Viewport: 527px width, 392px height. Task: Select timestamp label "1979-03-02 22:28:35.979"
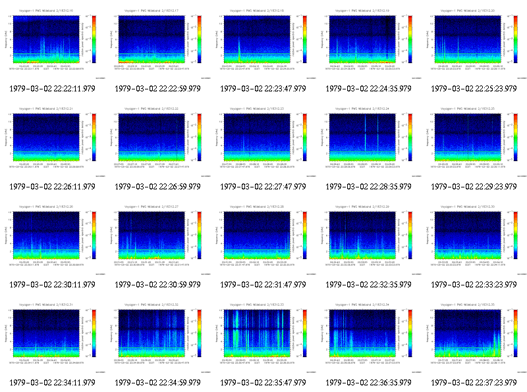(369, 187)
